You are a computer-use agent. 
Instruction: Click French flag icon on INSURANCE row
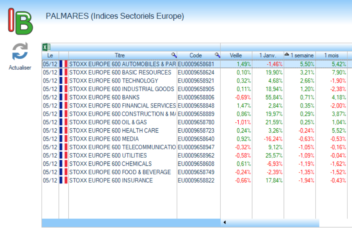pos(63,180)
